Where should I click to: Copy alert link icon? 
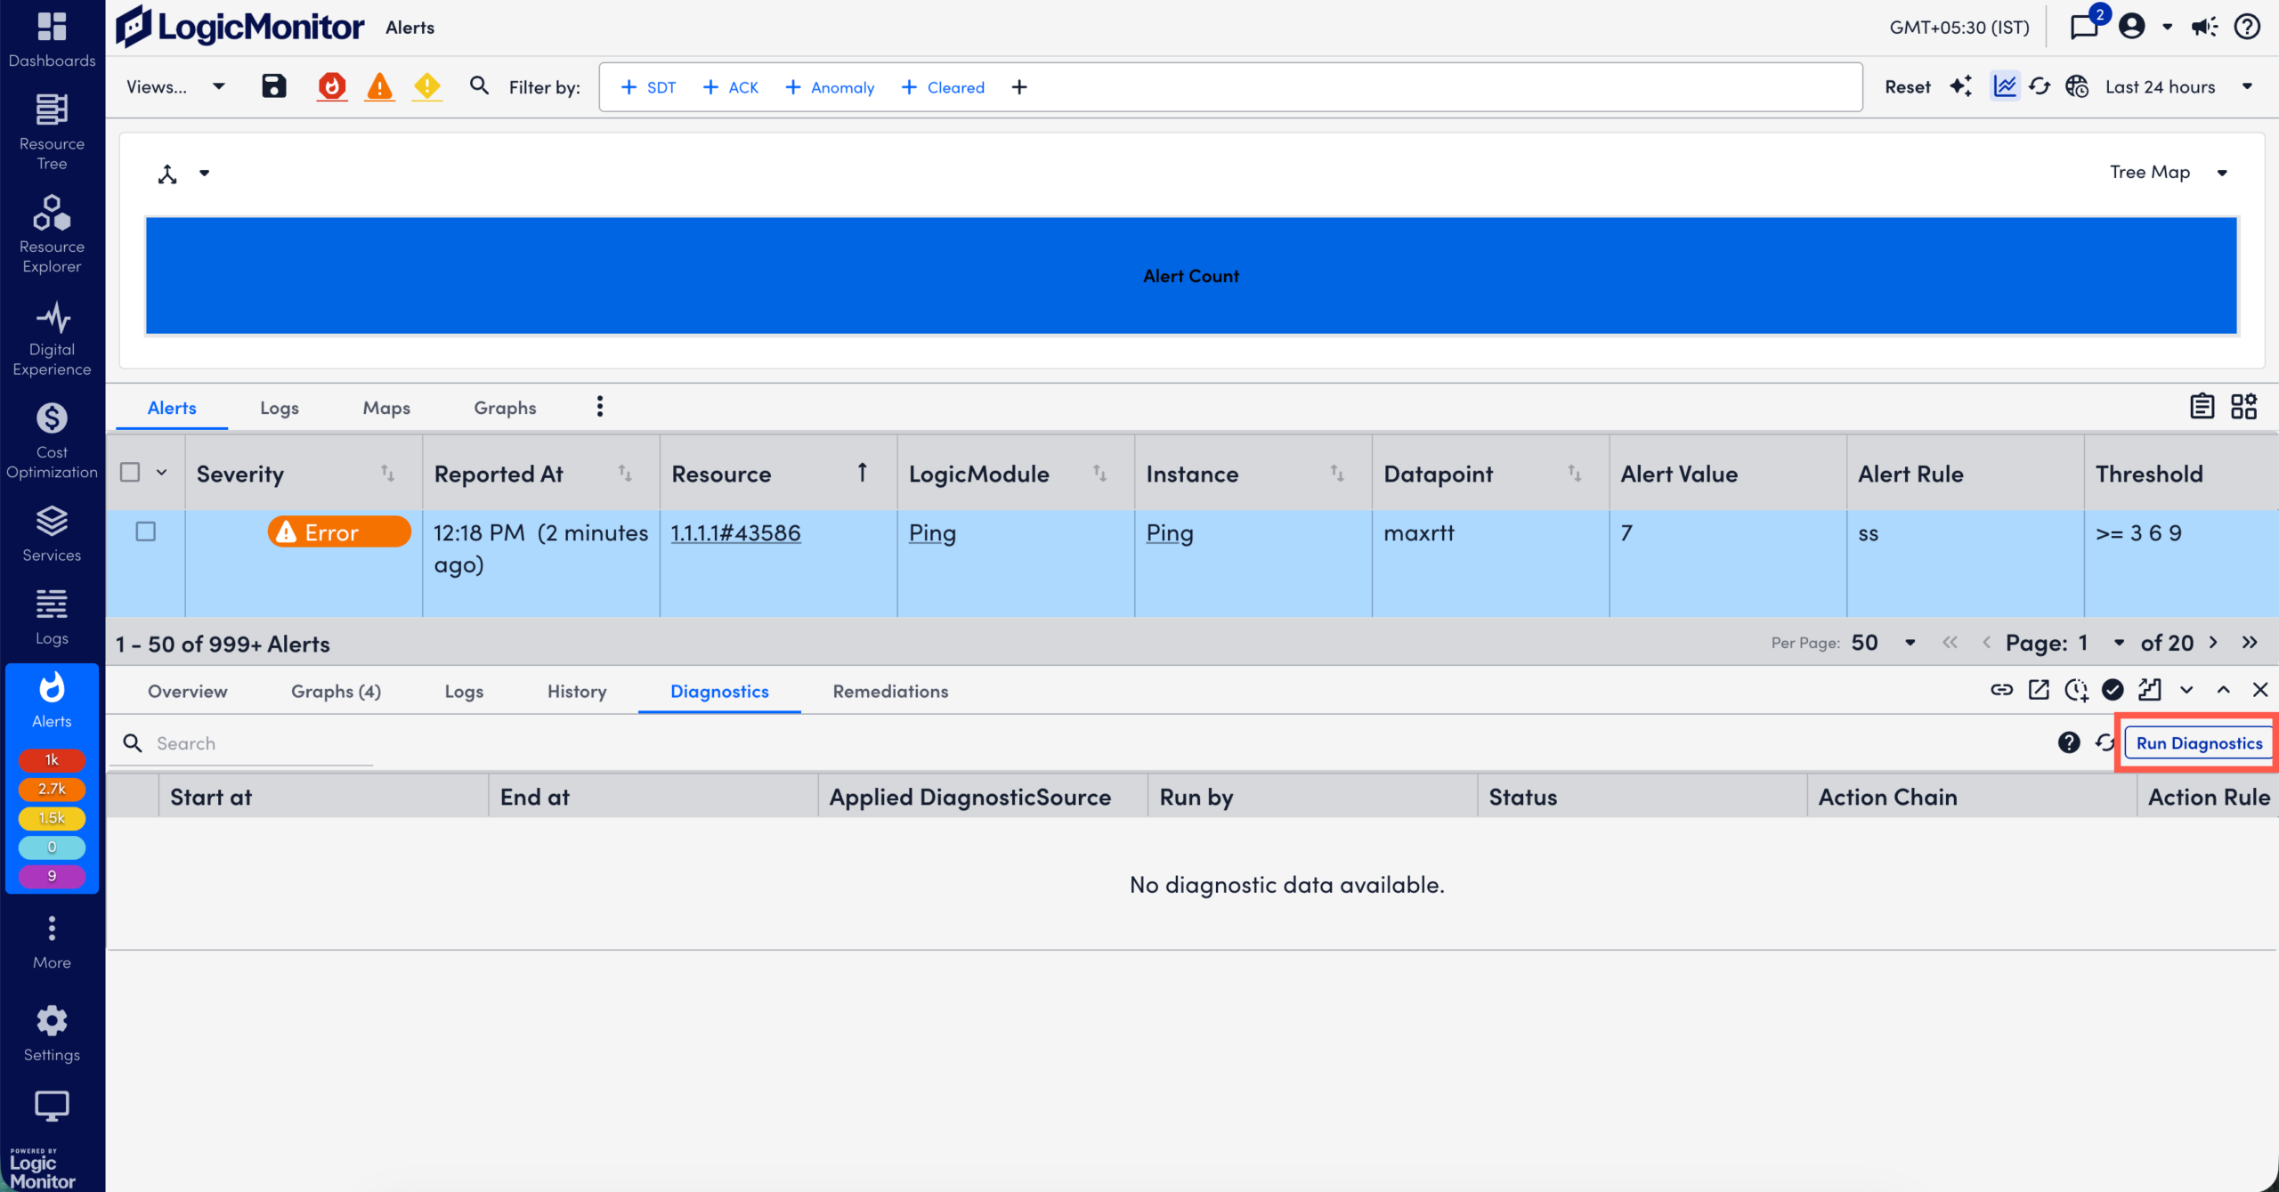(2001, 690)
